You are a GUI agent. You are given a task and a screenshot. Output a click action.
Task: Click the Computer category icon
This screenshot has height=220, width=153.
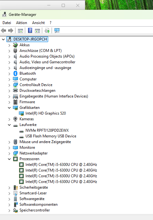pyautogui.click(x=15, y=79)
